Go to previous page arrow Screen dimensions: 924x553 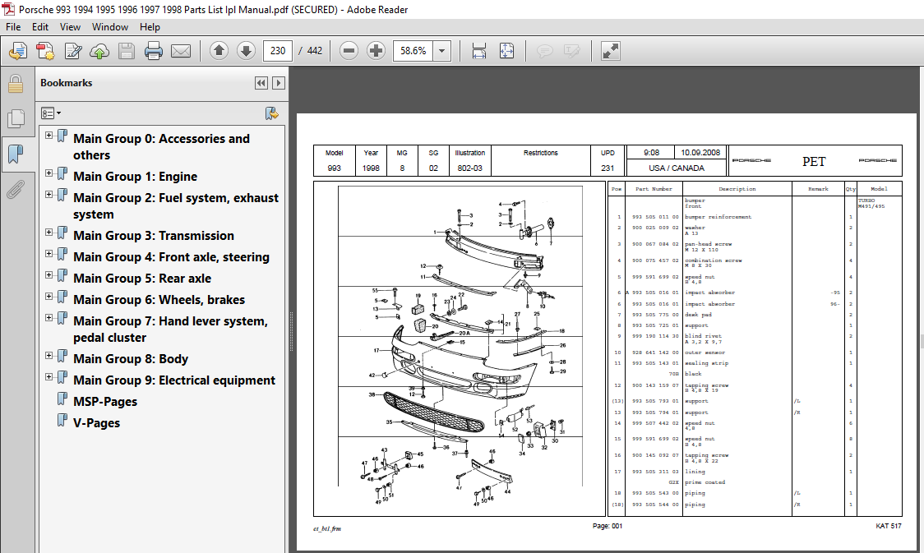(219, 51)
